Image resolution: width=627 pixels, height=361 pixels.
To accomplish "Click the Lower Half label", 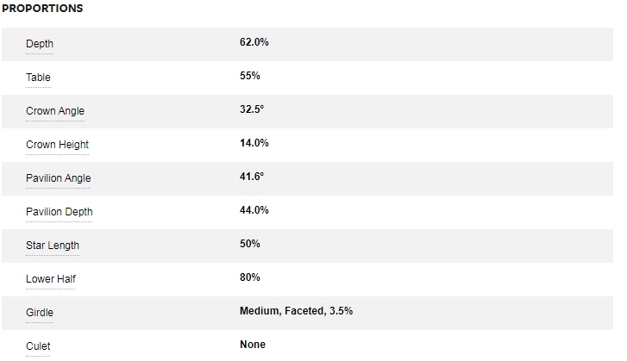I will point(51,279).
